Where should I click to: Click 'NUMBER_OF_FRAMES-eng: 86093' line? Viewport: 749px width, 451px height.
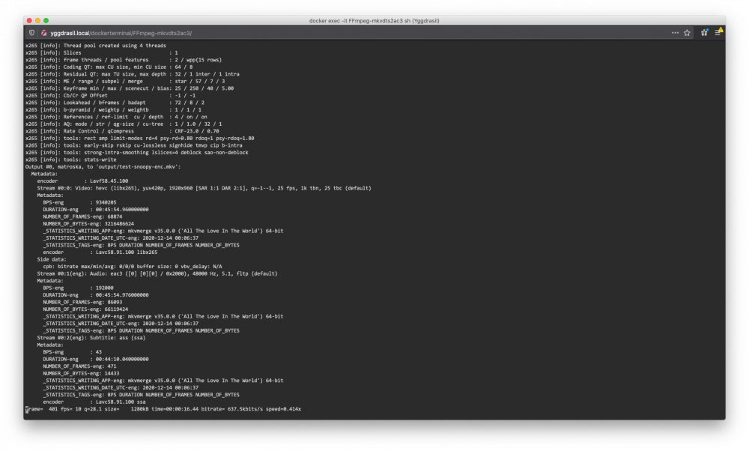(x=82, y=303)
